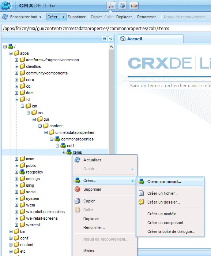The height and width of the screenshot is (256, 211).
Task: Select the community-components tree node
Action: tap(47, 73)
